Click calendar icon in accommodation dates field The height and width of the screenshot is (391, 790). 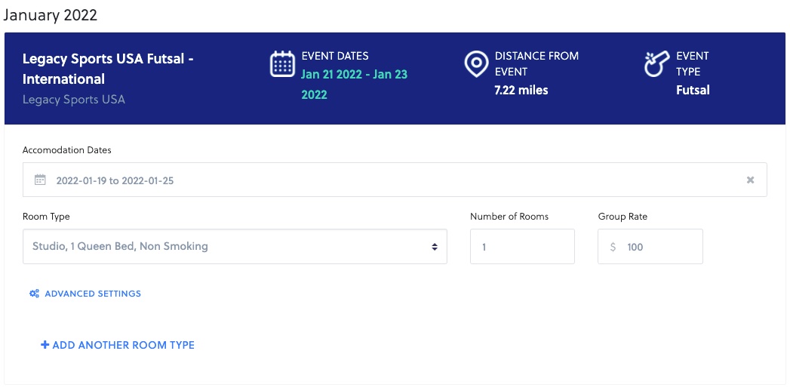tap(41, 180)
